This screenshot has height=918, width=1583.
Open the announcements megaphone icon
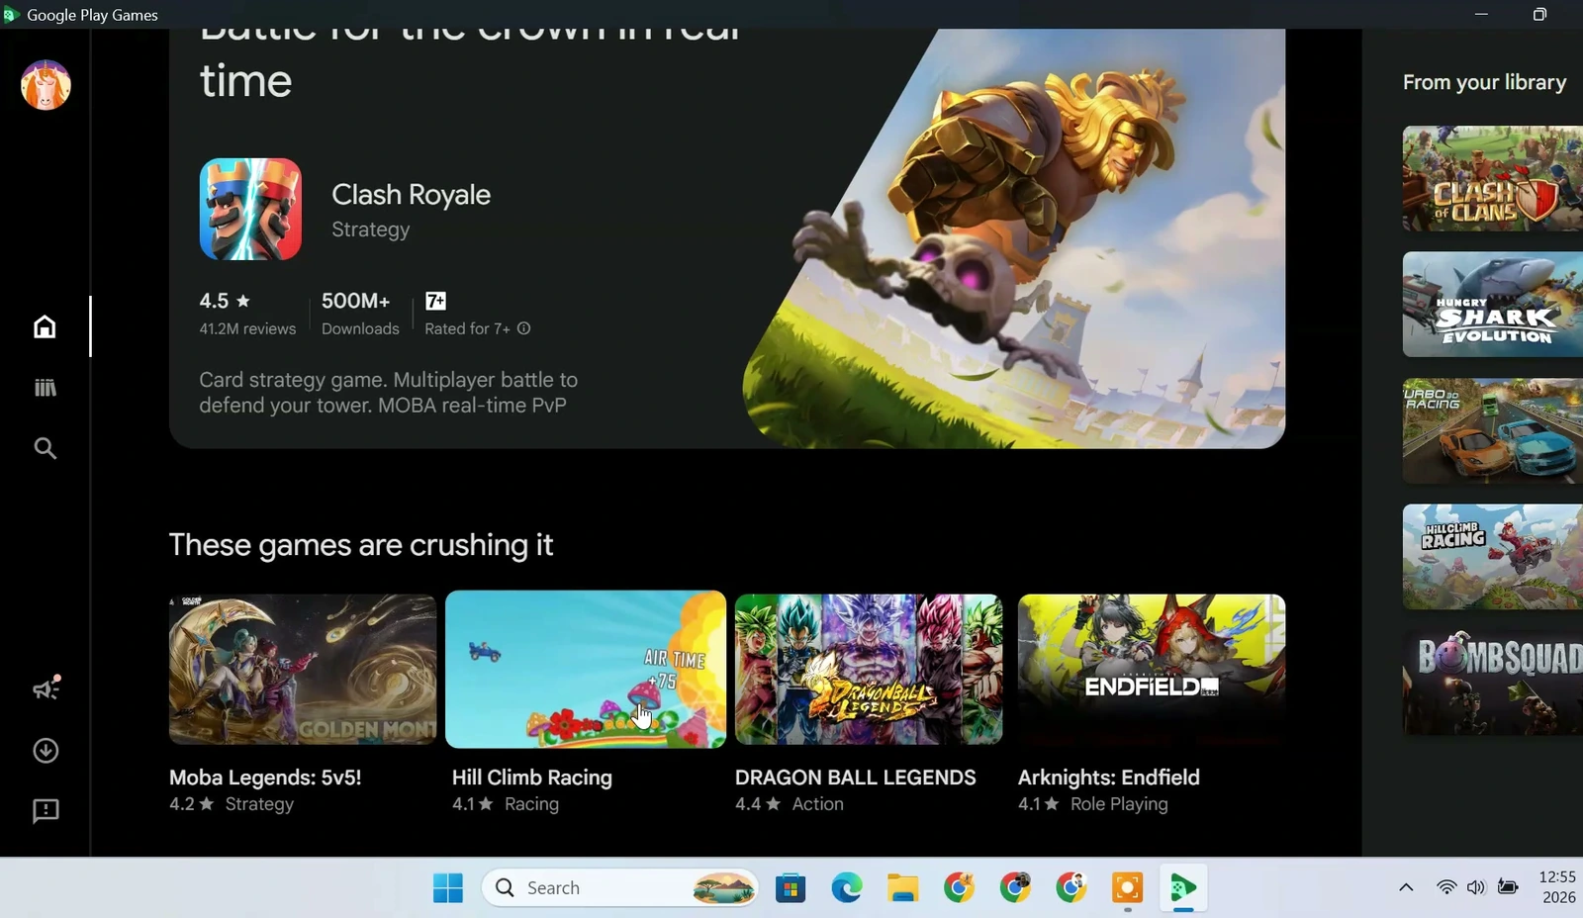(46, 688)
